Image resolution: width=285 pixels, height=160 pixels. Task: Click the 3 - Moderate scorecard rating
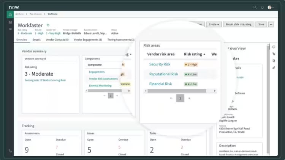(x=39, y=74)
